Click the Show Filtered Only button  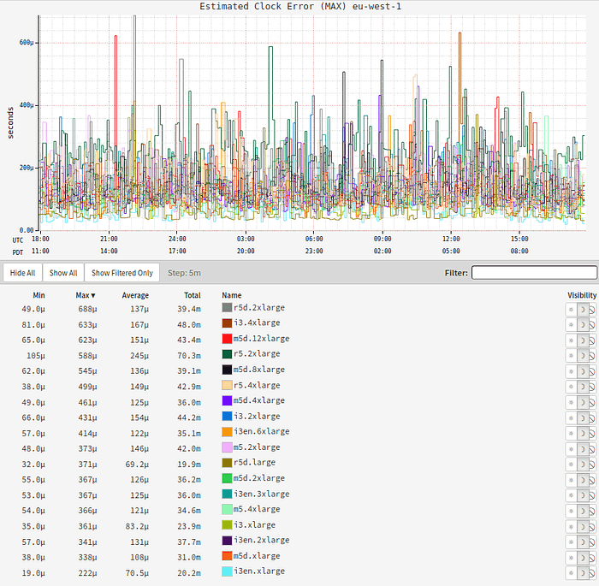pyautogui.click(x=122, y=273)
